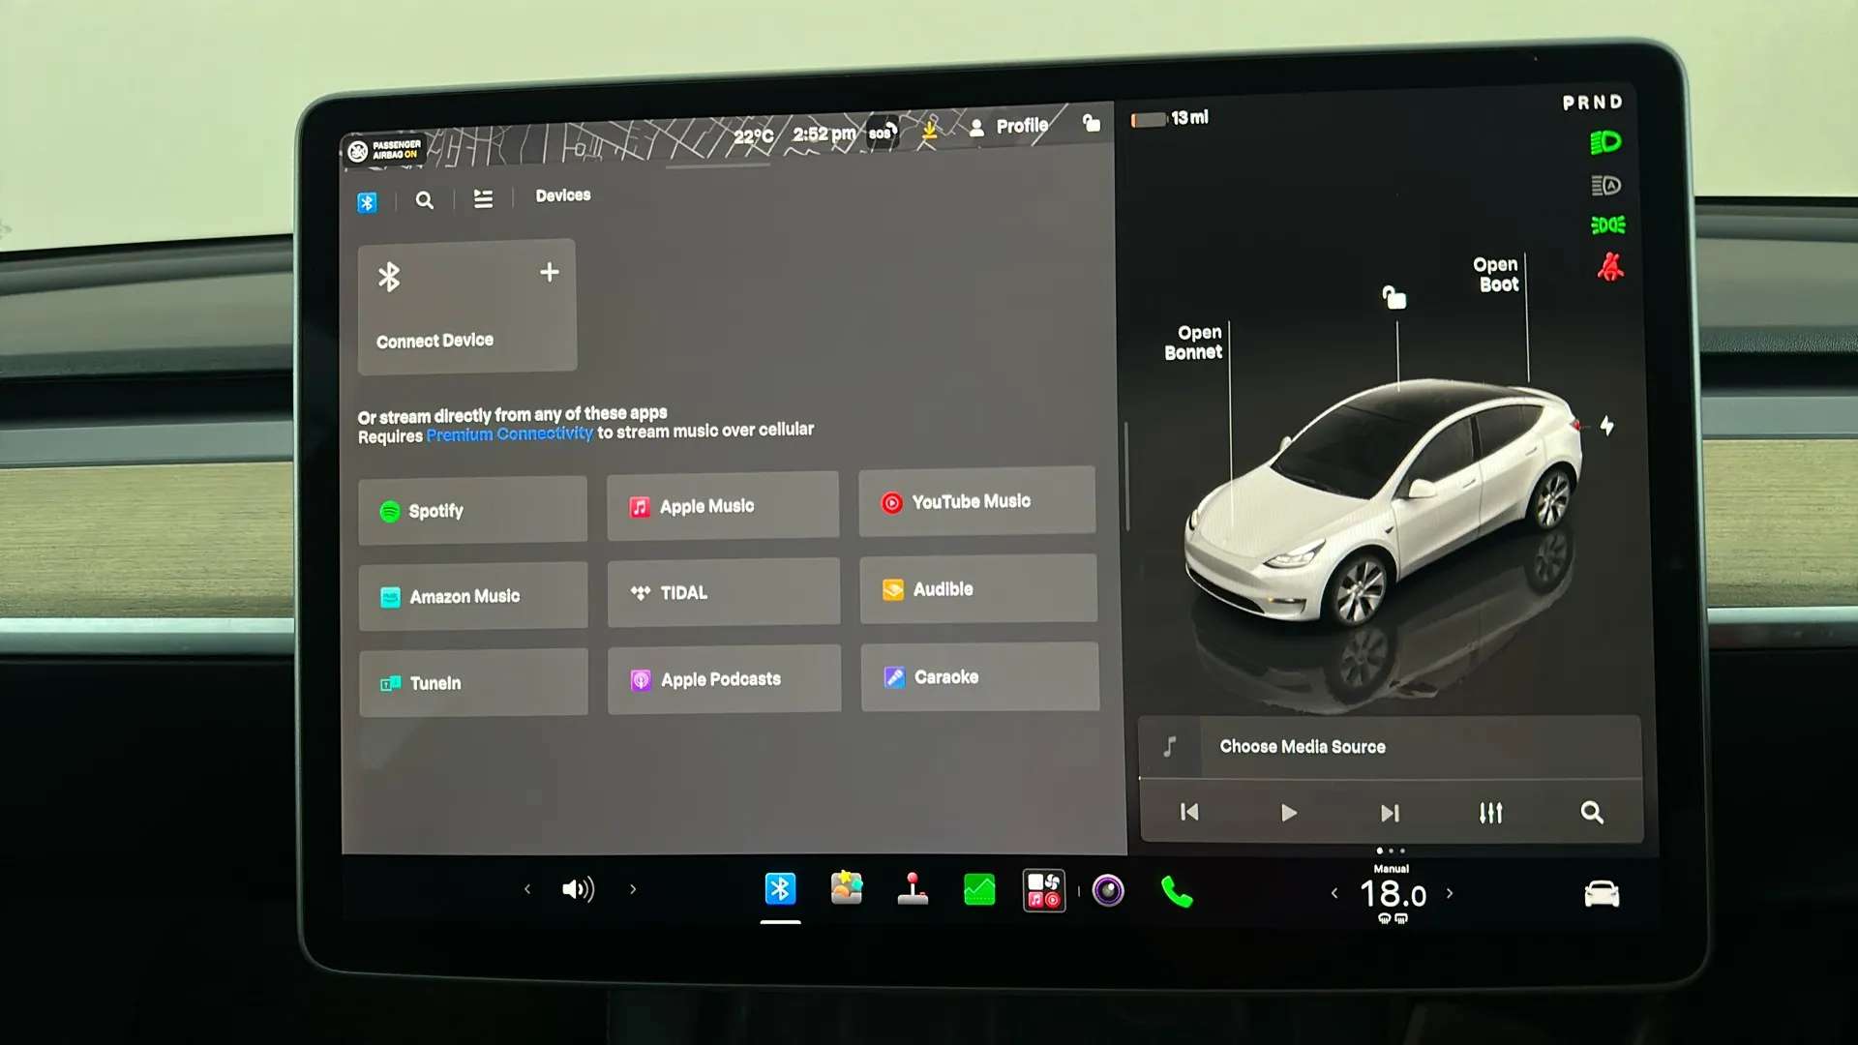The height and width of the screenshot is (1045, 1858).
Task: Launch Amazon Music app
Action: [472, 596]
